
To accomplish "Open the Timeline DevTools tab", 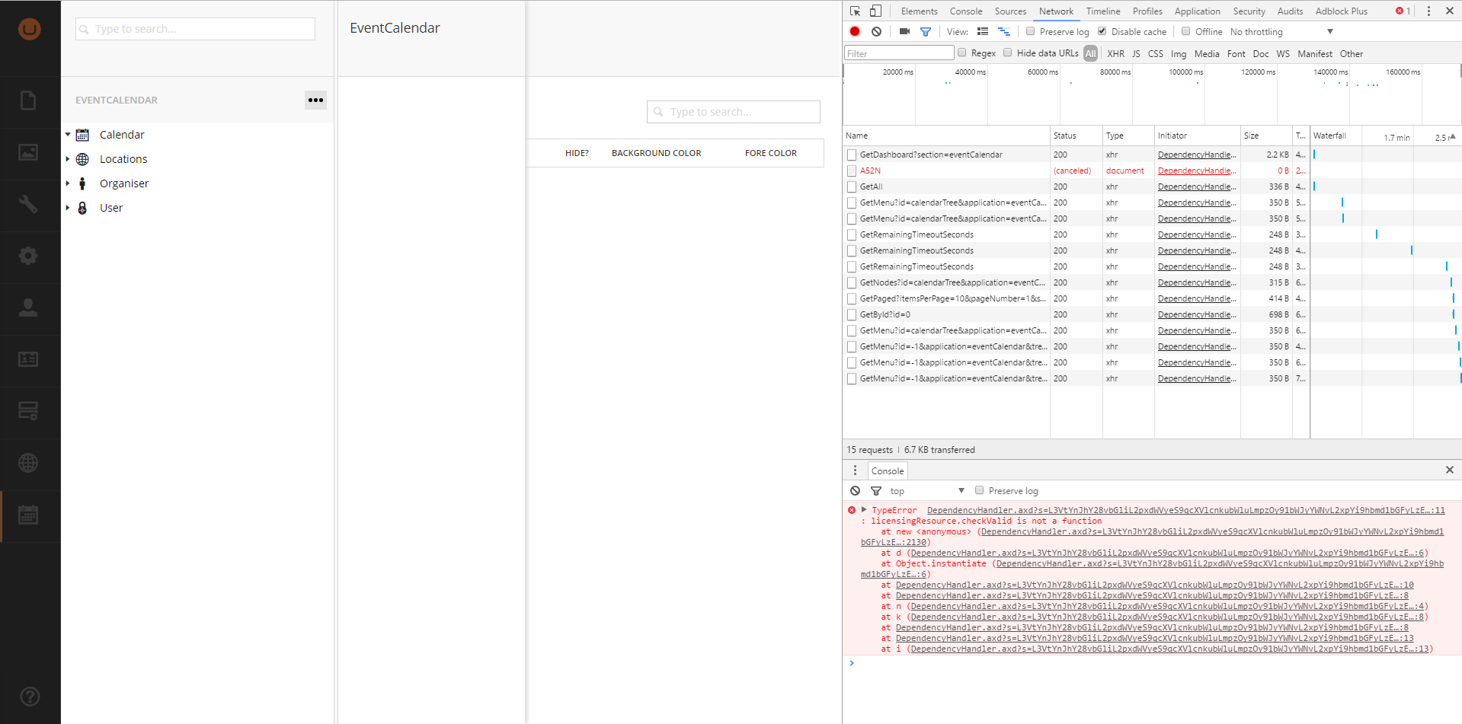I will [x=1102, y=11].
